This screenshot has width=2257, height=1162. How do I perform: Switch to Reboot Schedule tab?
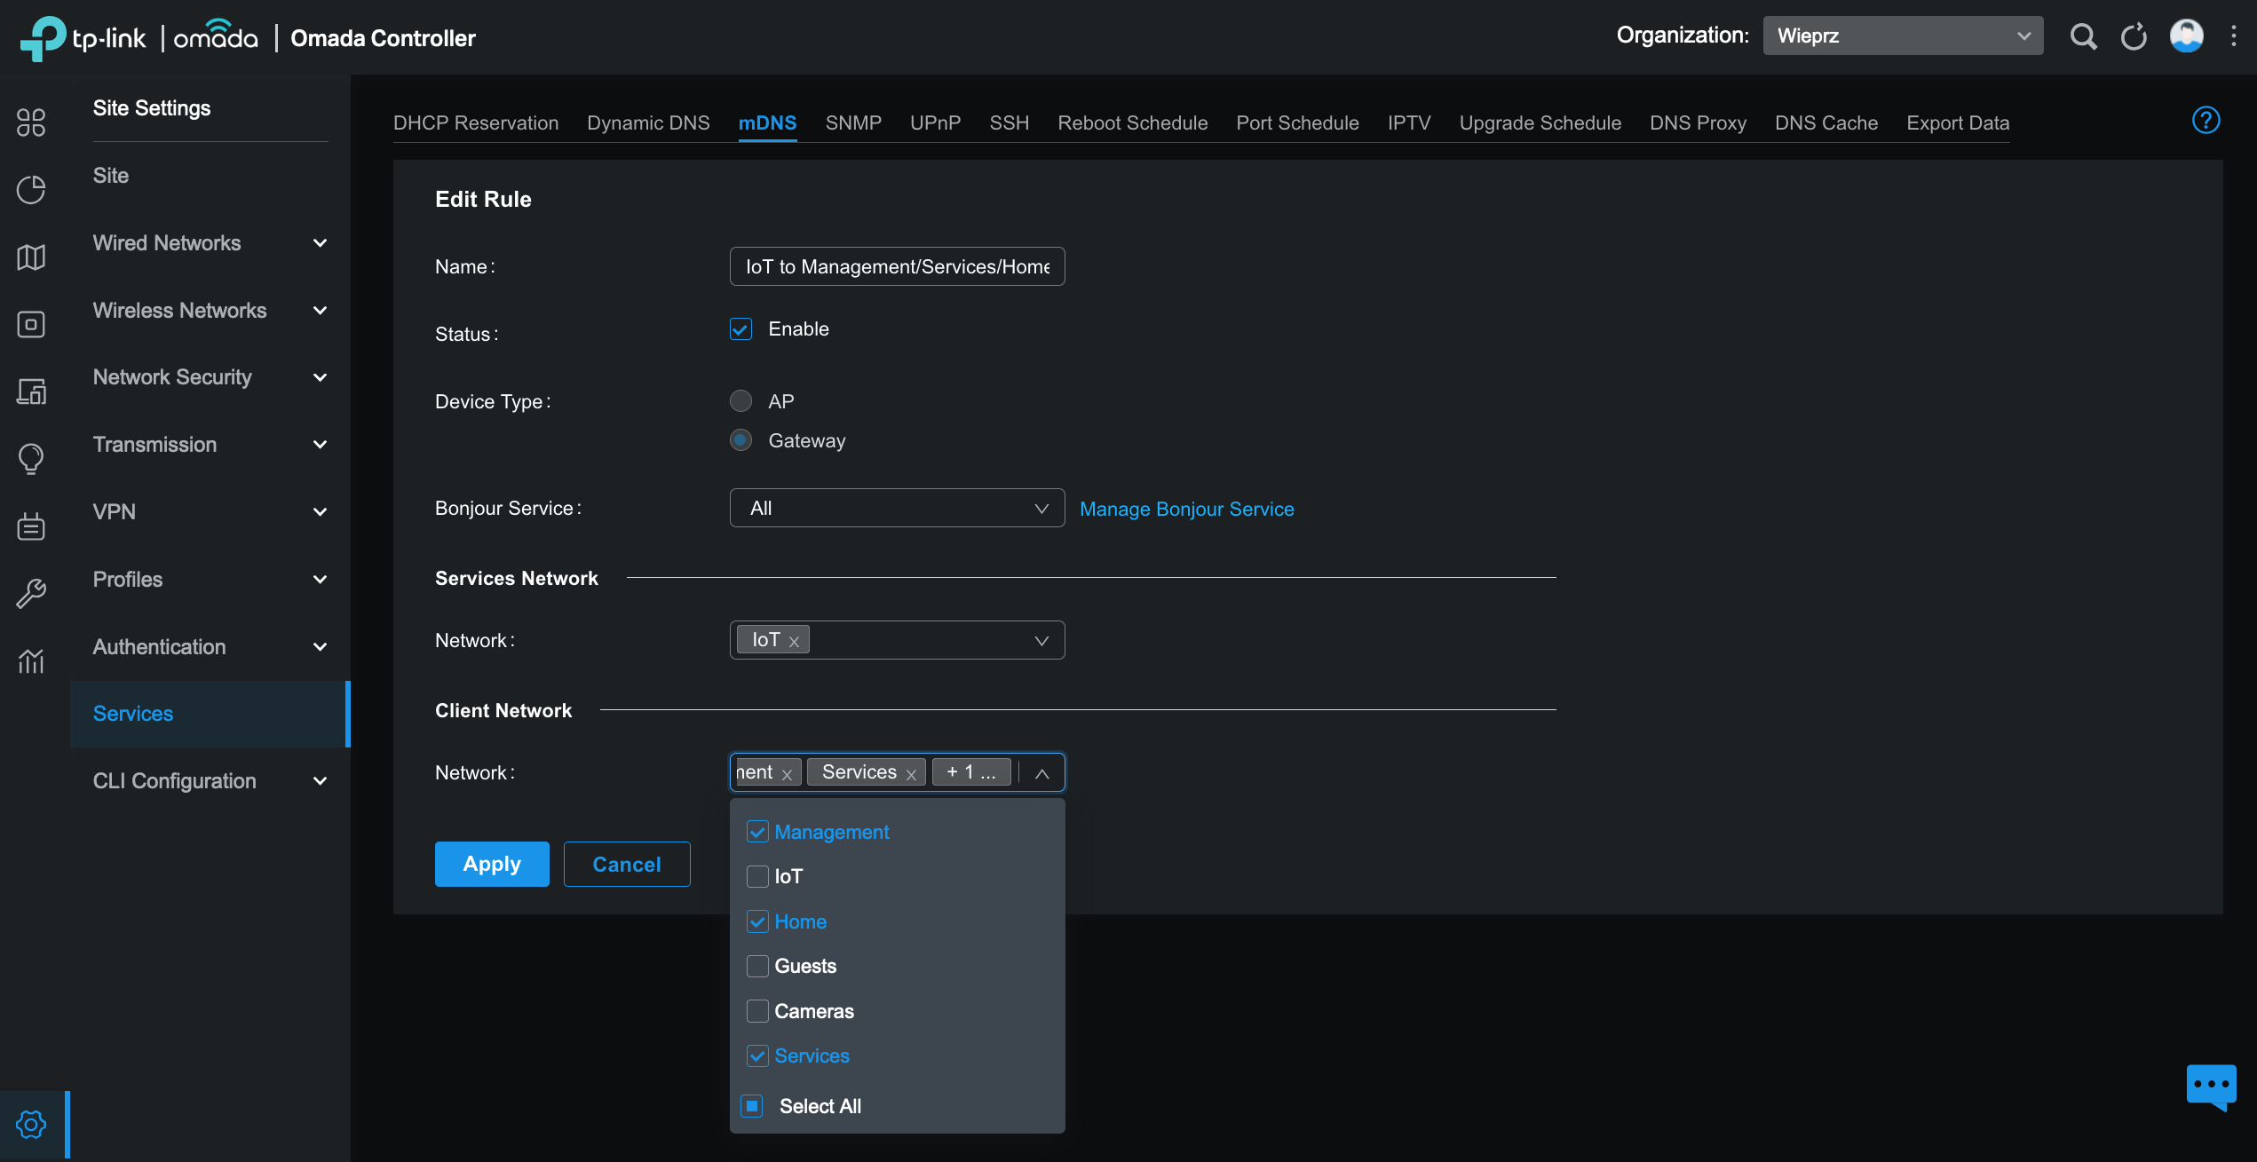coord(1132,123)
